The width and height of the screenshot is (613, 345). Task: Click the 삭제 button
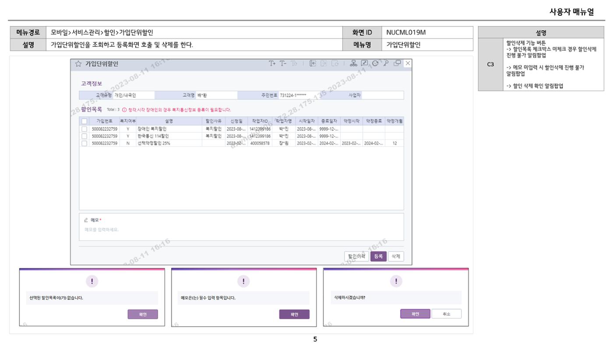395,257
